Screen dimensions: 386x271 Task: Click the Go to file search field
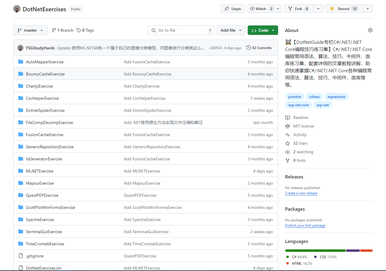pyautogui.click(x=181, y=30)
